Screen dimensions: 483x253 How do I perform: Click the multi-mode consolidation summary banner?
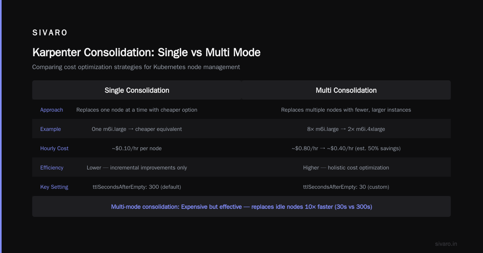coord(242,206)
